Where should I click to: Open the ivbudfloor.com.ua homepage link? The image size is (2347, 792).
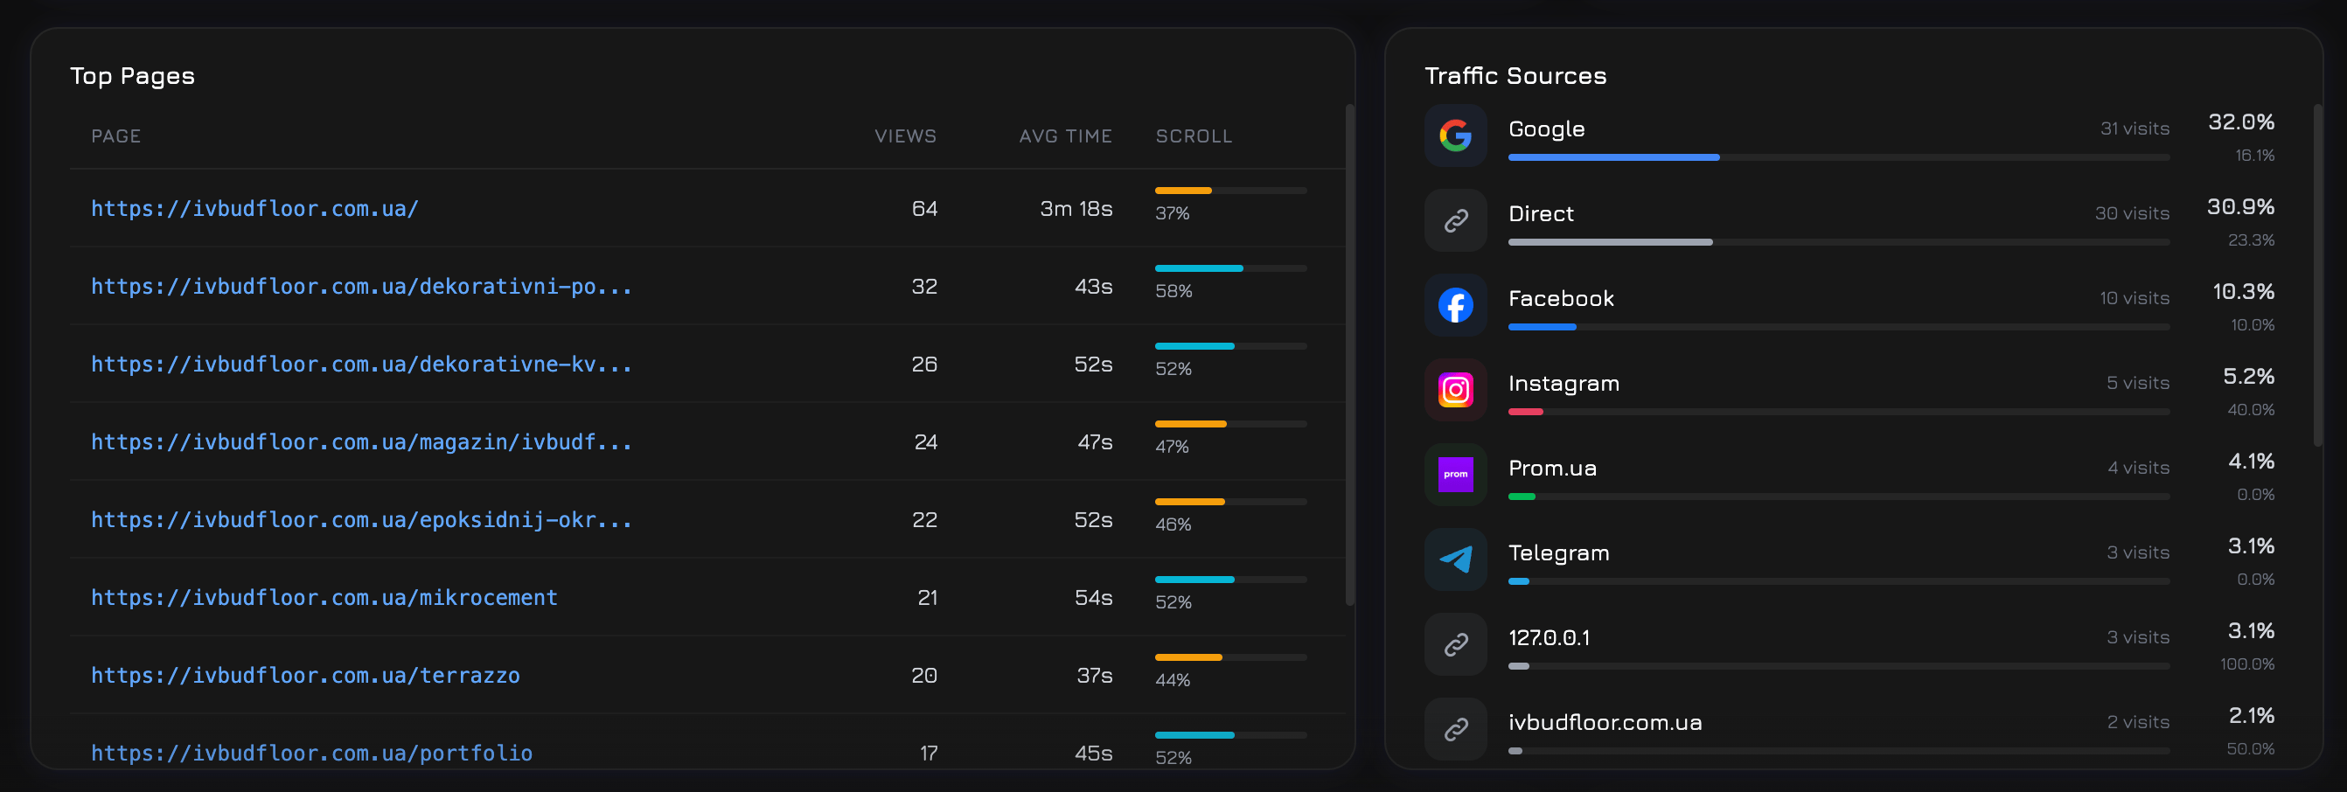[255, 208]
